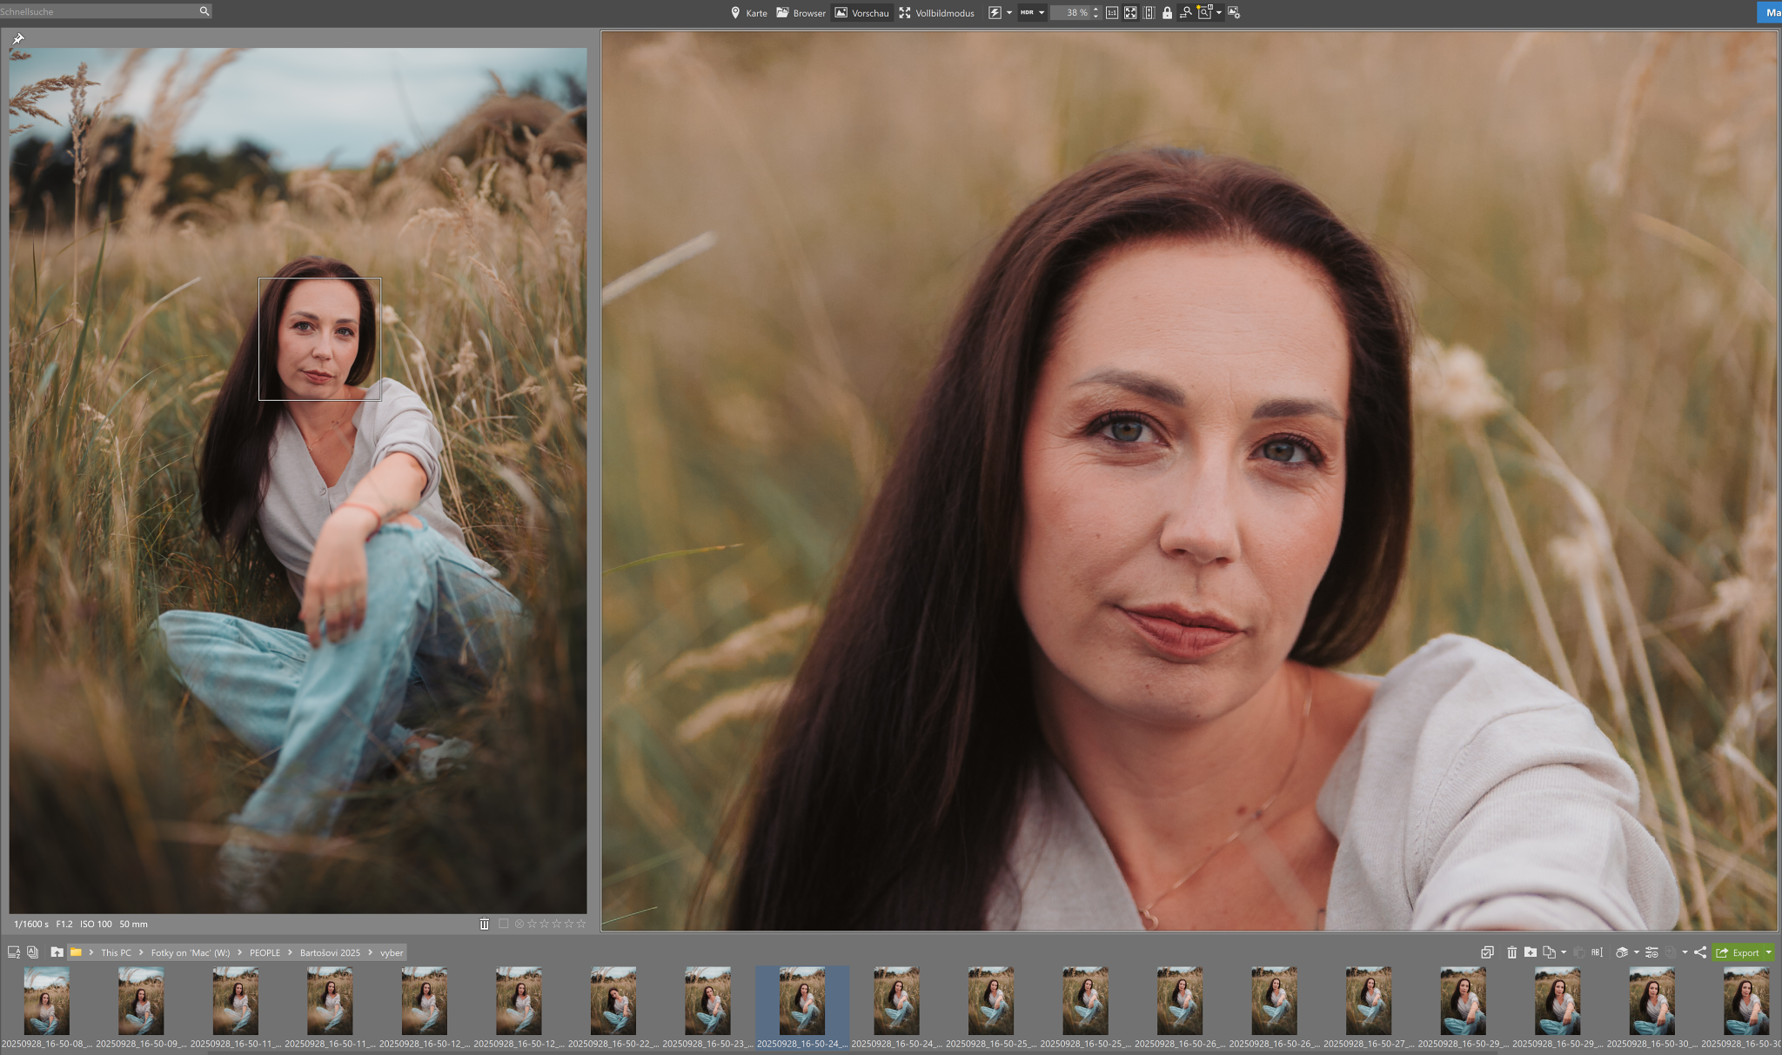Click the 1:1 zoom icon

click(x=1111, y=12)
